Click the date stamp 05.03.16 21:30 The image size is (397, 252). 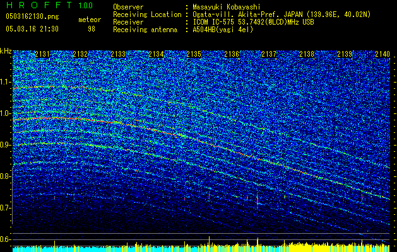coord(32,29)
